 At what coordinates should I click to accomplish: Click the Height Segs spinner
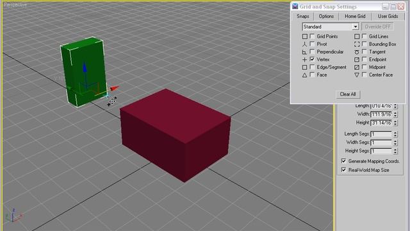point(395,151)
